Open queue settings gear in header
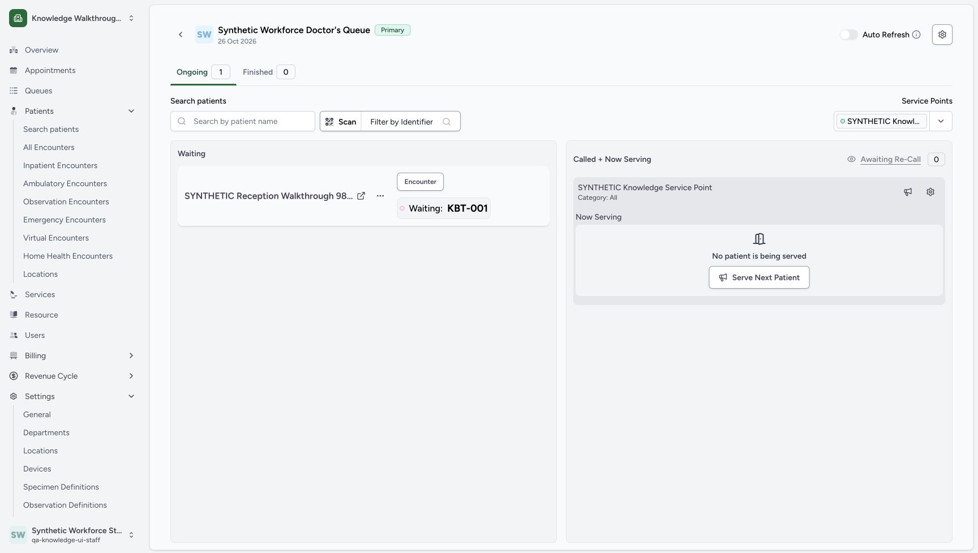The height and width of the screenshot is (553, 978). tap(942, 35)
